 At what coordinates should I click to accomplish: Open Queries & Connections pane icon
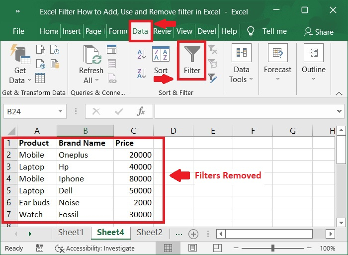(x=111, y=49)
